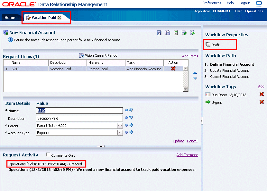The height and width of the screenshot is (191, 267).
Task: Click the undo icon beside Description field
Action: (131, 117)
